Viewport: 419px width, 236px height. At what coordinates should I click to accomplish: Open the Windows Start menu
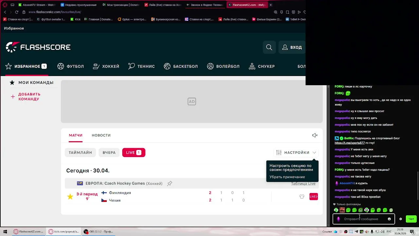click(x=5, y=232)
